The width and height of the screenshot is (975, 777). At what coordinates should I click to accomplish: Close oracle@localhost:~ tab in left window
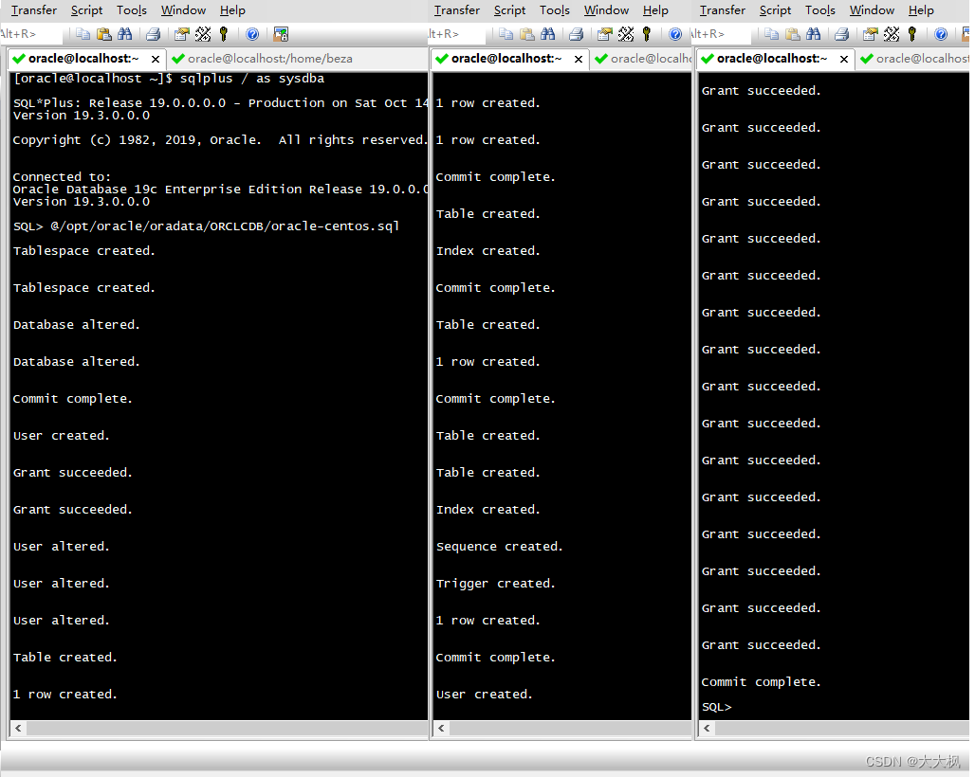tap(156, 59)
